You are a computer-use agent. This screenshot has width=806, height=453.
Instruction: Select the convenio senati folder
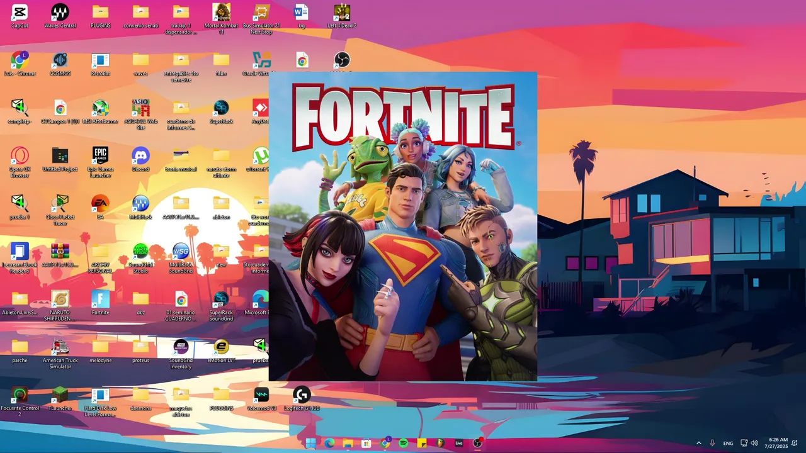click(x=140, y=16)
